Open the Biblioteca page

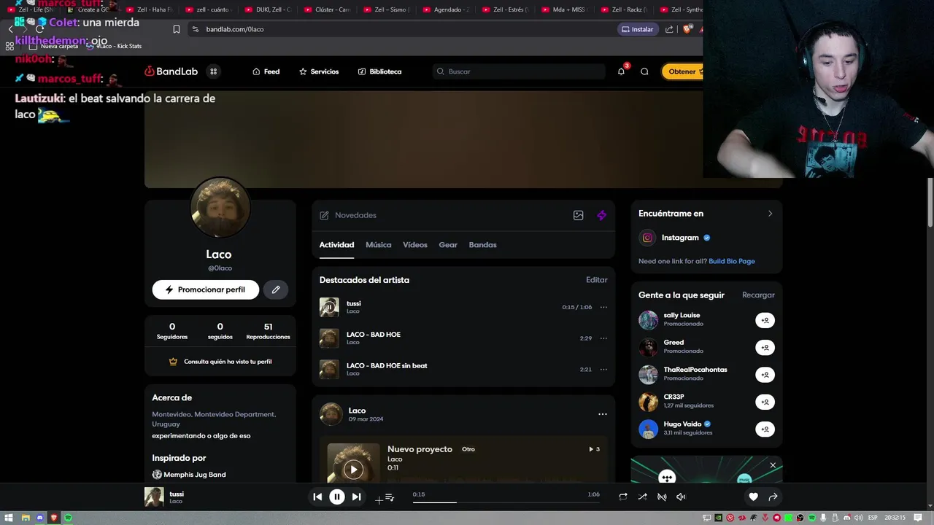coord(379,71)
